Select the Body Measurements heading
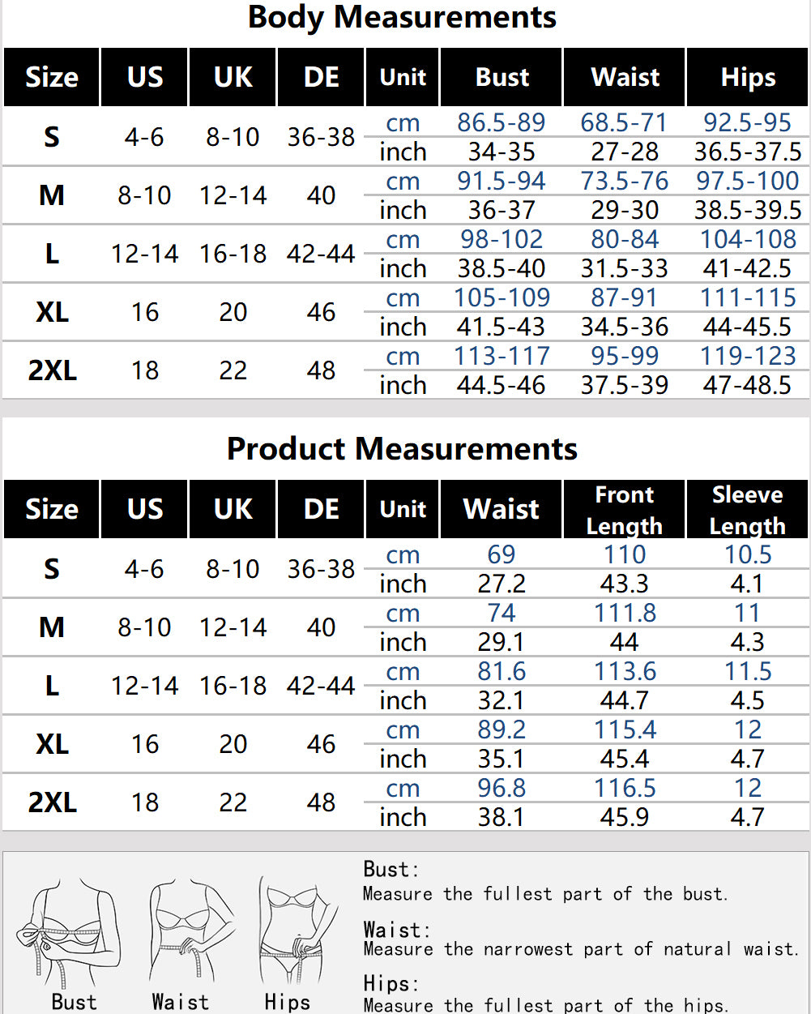Image resolution: width=811 pixels, height=1014 pixels. coord(402,17)
